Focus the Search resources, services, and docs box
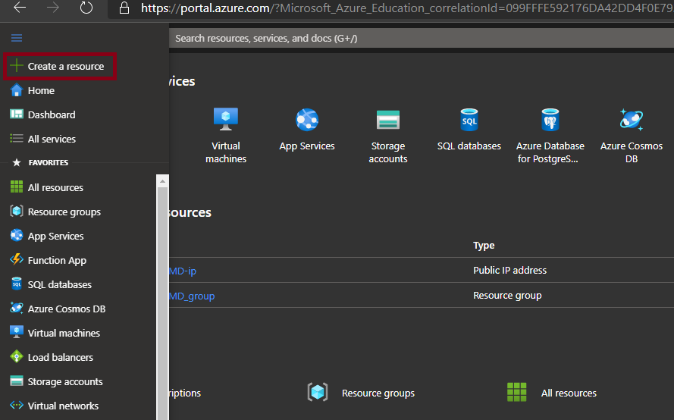This screenshot has width=674, height=420. [422, 38]
